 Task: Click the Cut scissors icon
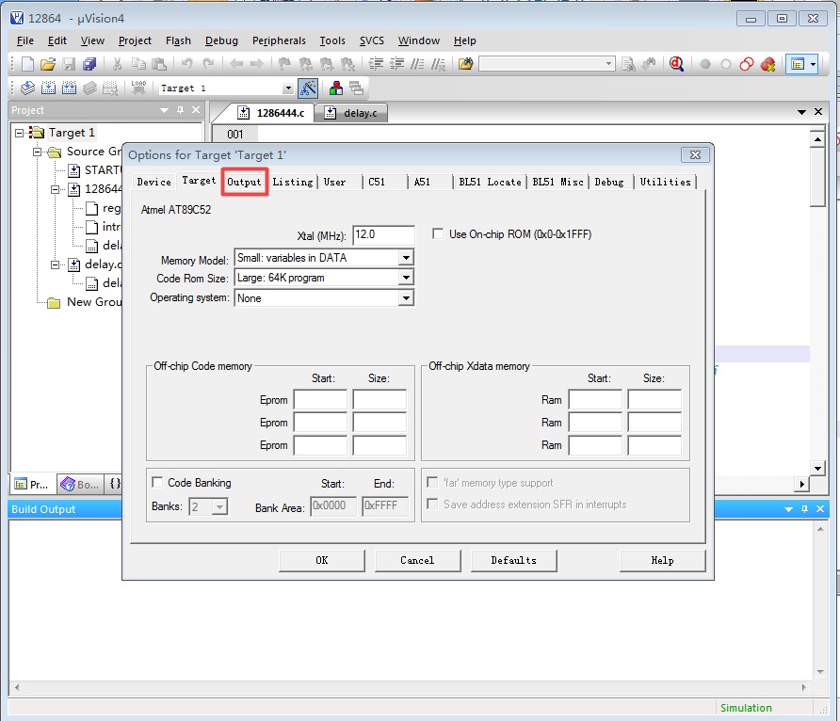pos(118,64)
